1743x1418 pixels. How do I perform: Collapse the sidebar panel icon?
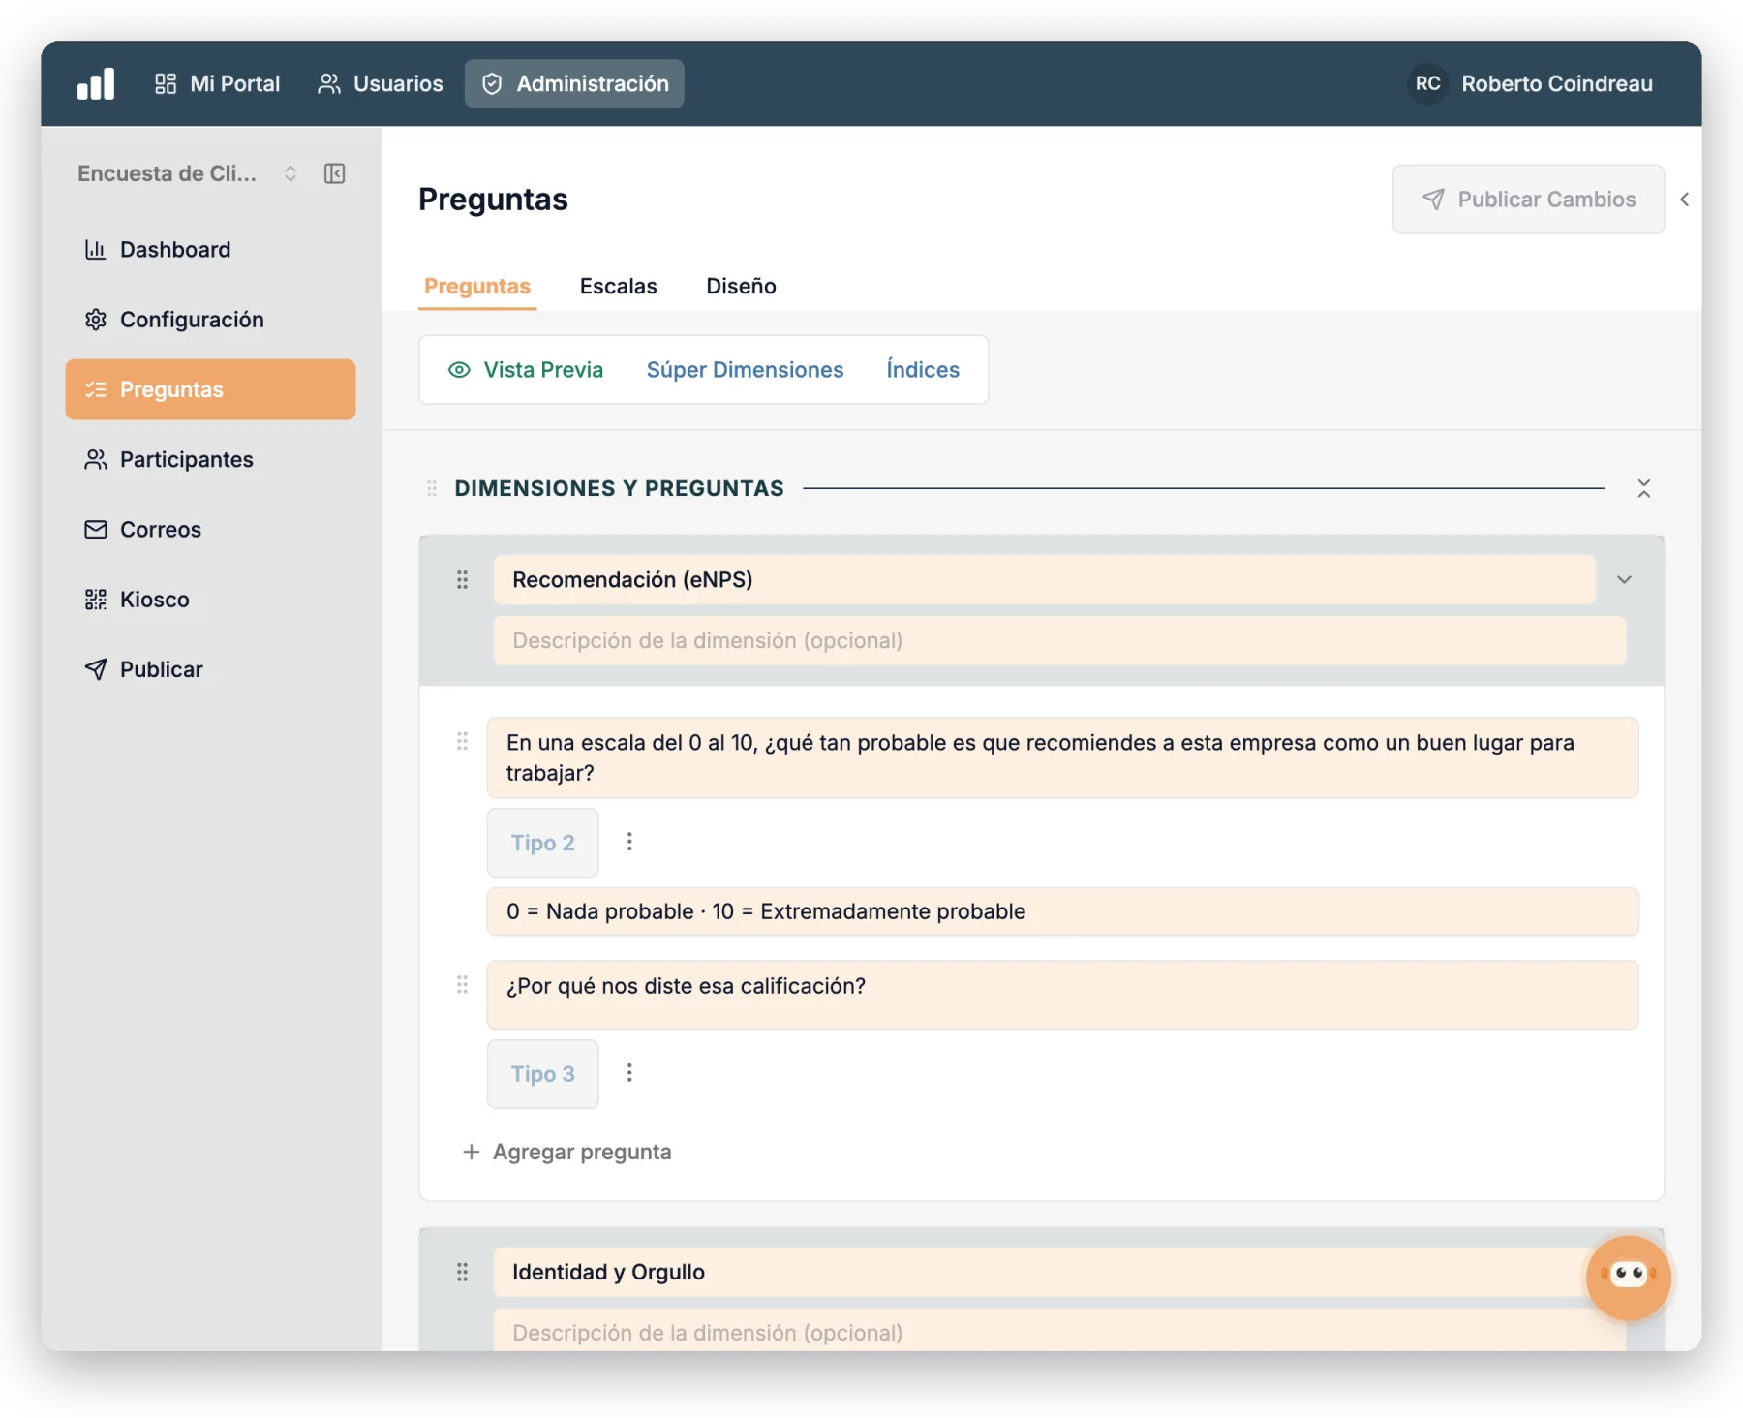[335, 173]
